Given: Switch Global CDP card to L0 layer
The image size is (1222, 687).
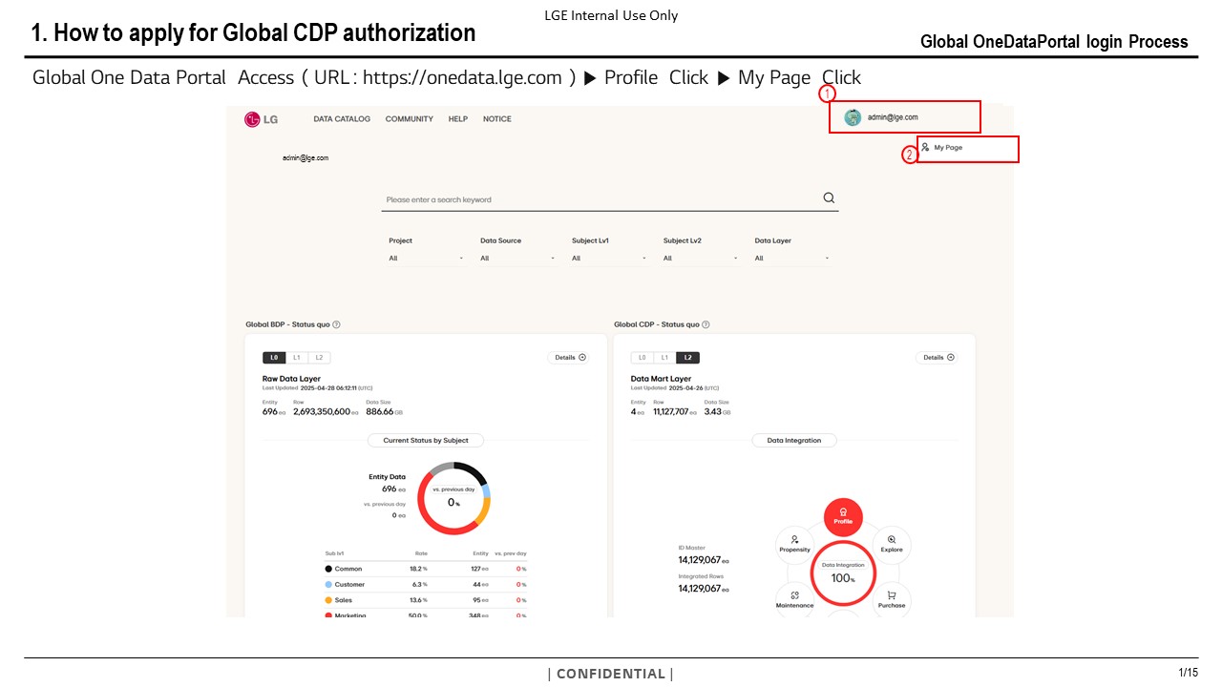Looking at the screenshot, I should (x=643, y=358).
